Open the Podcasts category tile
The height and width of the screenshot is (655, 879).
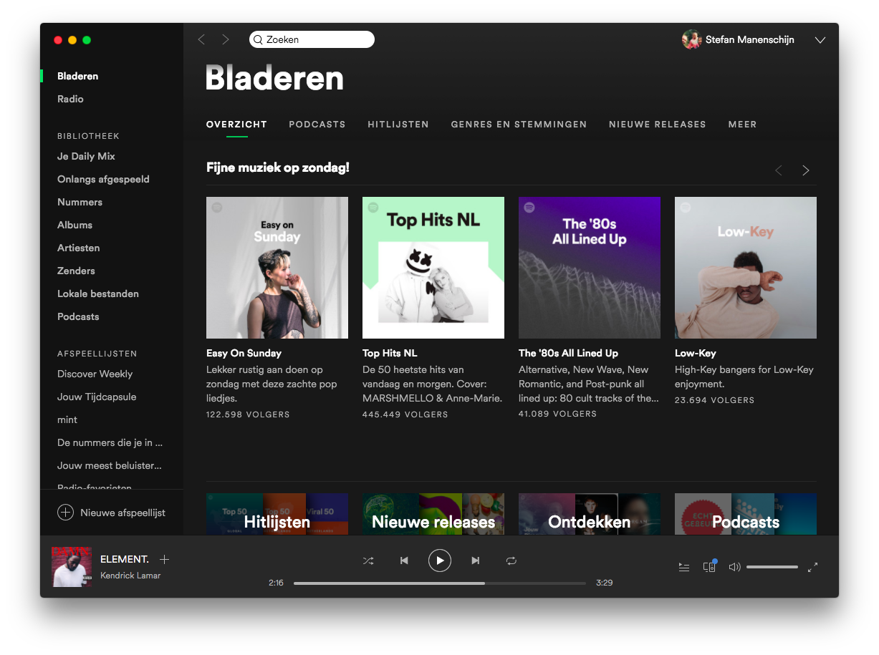pos(746,514)
